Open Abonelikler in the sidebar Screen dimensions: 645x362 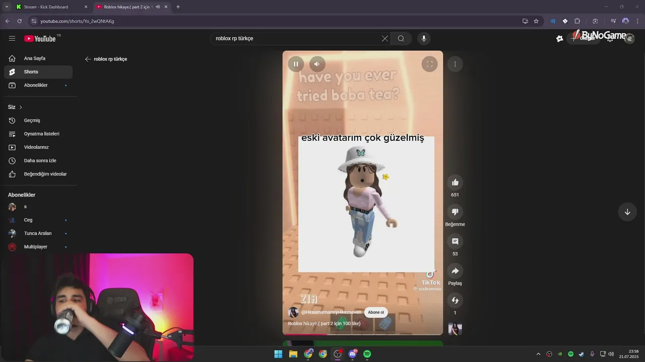pyautogui.click(x=38, y=85)
